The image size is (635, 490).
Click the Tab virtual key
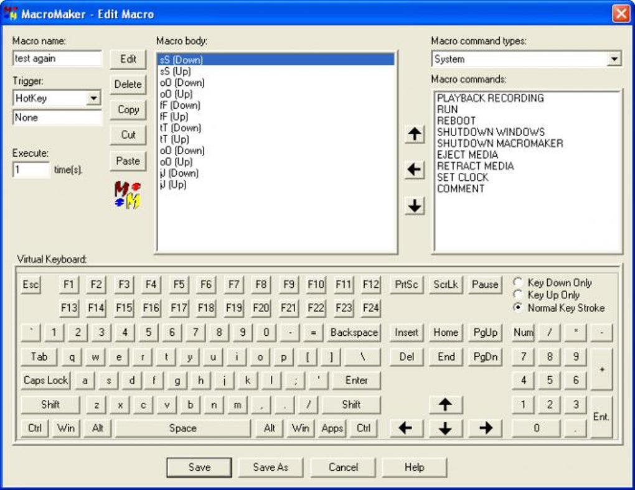coord(39,357)
